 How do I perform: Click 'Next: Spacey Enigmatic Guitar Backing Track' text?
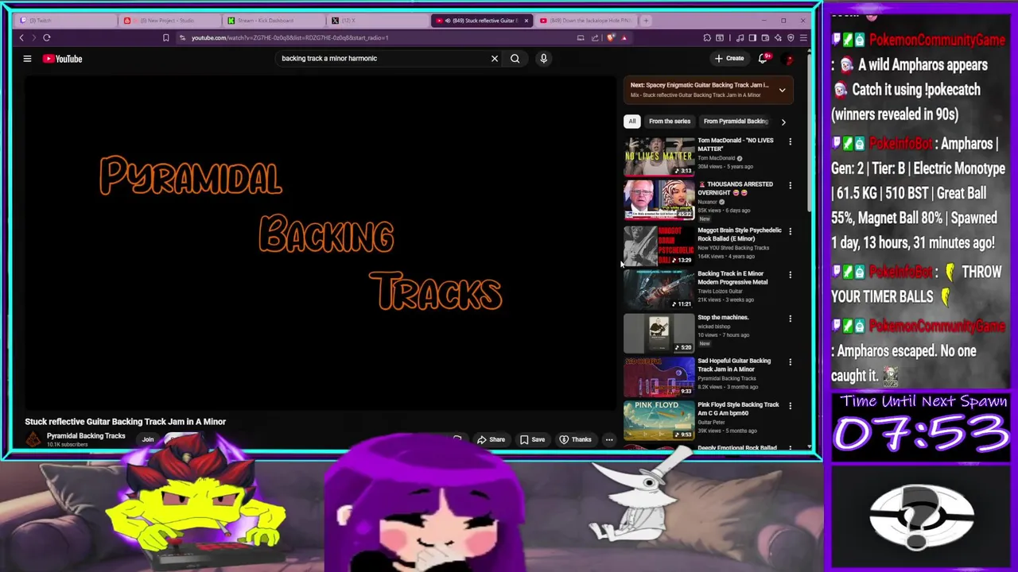(x=700, y=85)
